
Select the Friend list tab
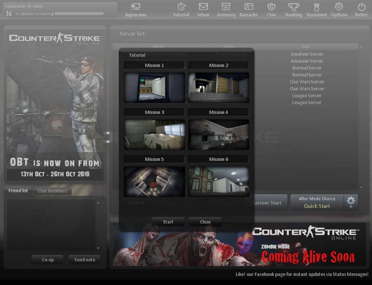18,191
